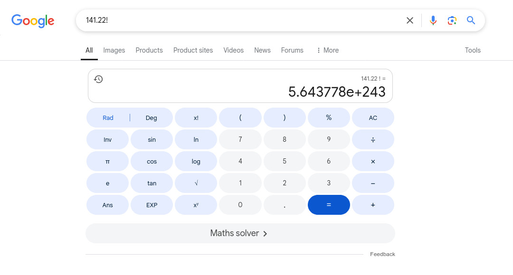Click the digit 4 key
The image size is (513, 275).
click(240, 161)
